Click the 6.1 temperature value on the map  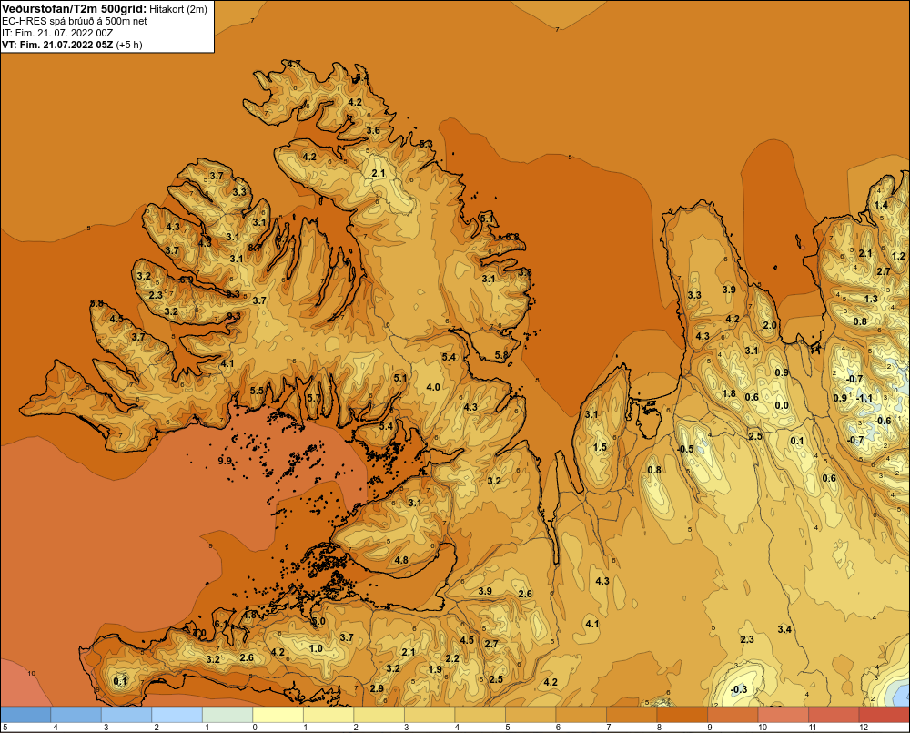221,624
